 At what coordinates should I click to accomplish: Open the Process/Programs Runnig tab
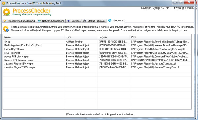tap(19, 21)
